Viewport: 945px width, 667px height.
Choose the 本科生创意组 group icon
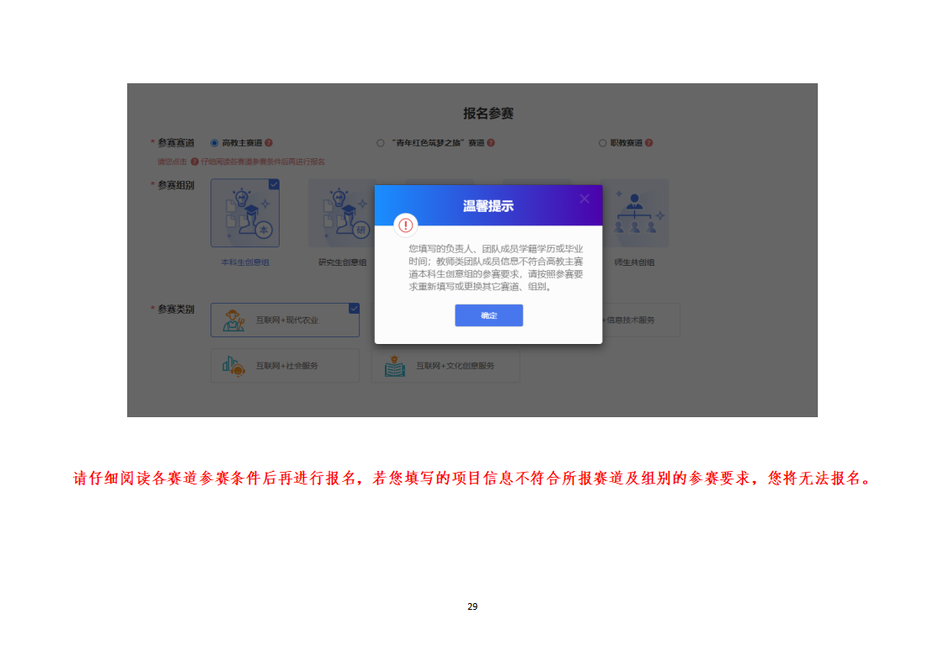(x=245, y=214)
